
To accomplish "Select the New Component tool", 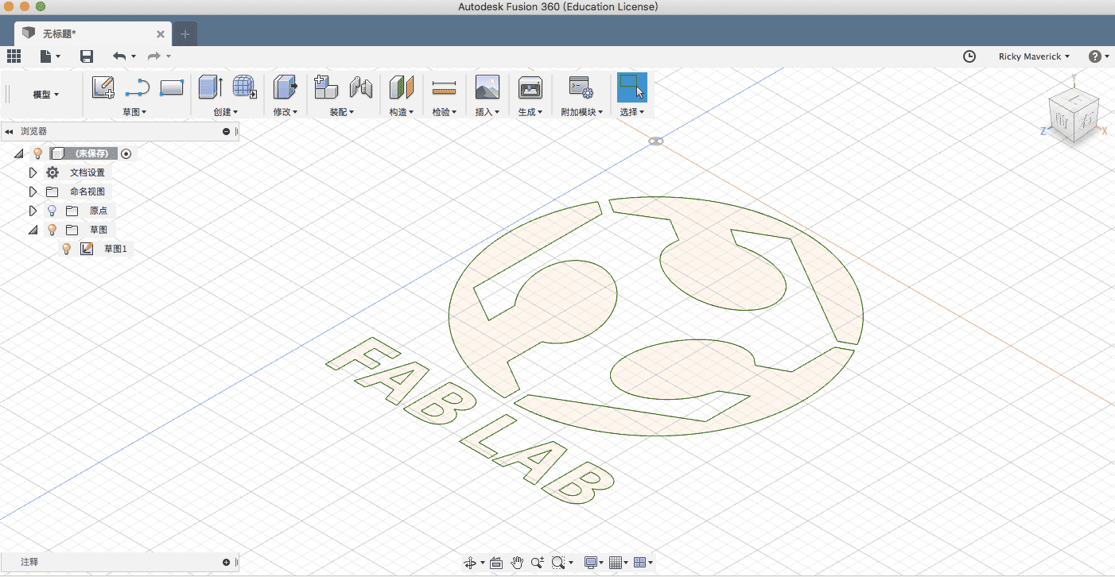I will point(326,87).
